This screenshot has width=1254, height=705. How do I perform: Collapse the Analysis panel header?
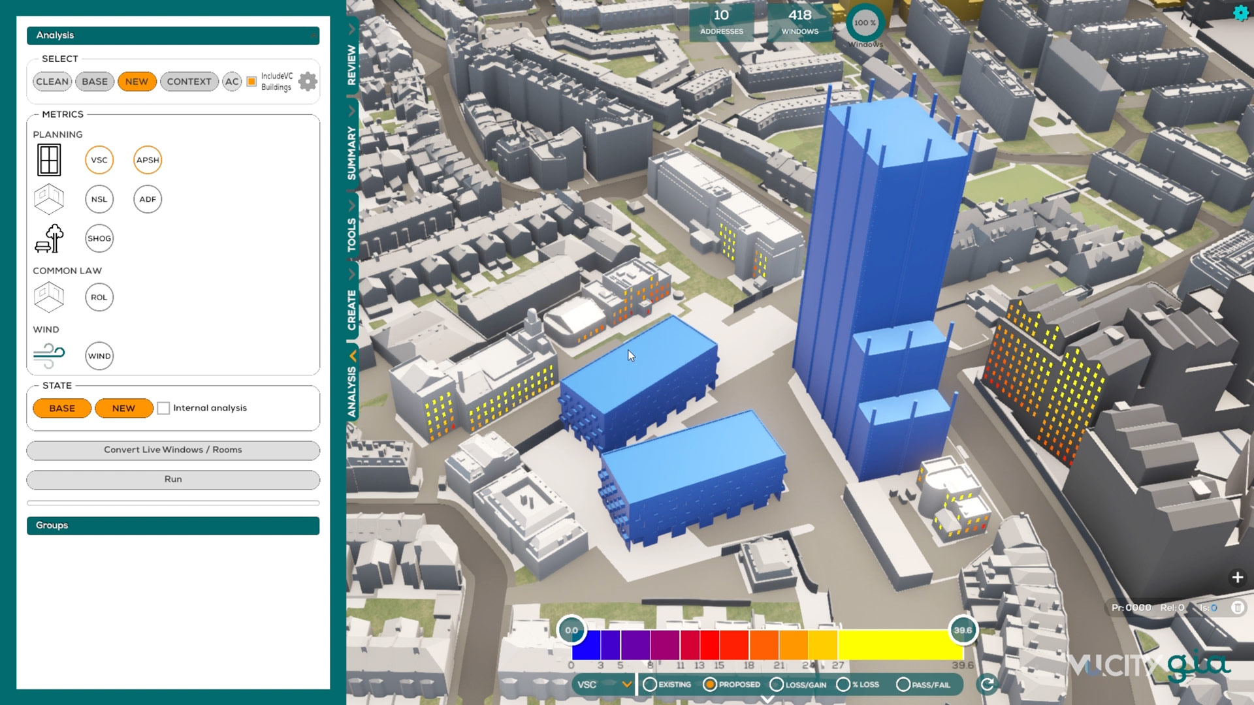[173, 35]
